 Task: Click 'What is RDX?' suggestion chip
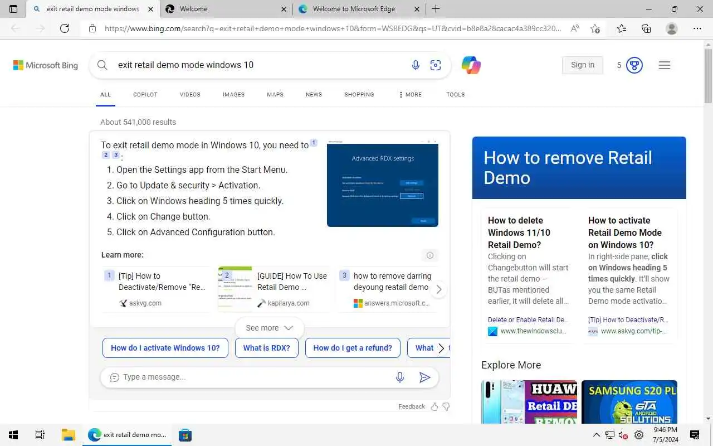tap(267, 348)
